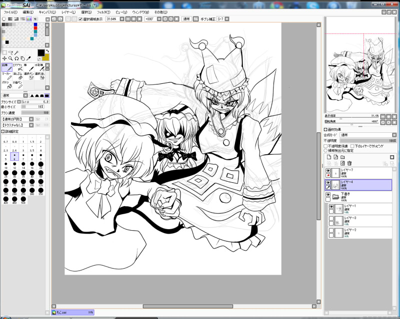
Task: Hide レイヤー1 with its eye icon
Action: click(331, 206)
